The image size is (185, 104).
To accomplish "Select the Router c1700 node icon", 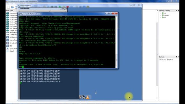I will pyautogui.click(x=8, y=13).
